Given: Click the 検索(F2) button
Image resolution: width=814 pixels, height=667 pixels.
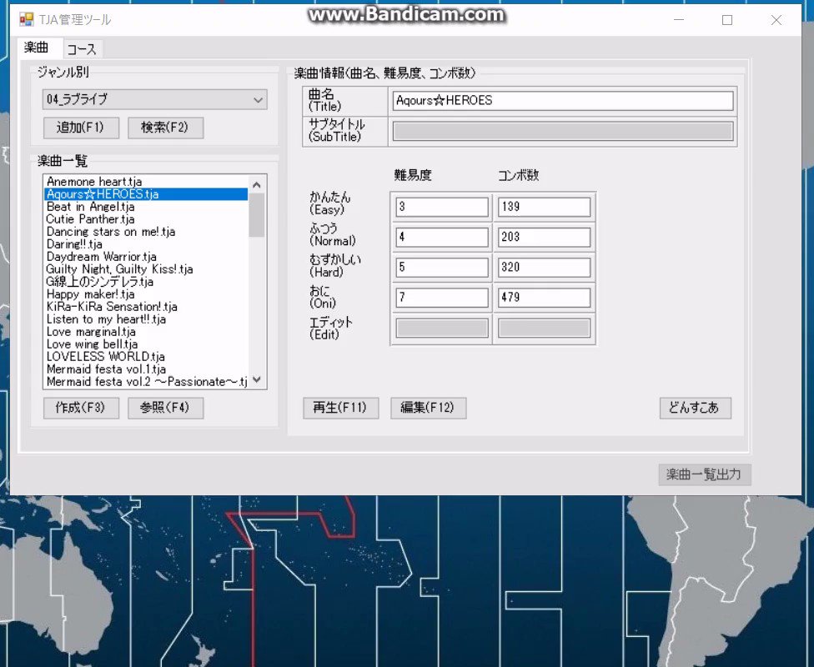Looking at the screenshot, I should click(165, 128).
